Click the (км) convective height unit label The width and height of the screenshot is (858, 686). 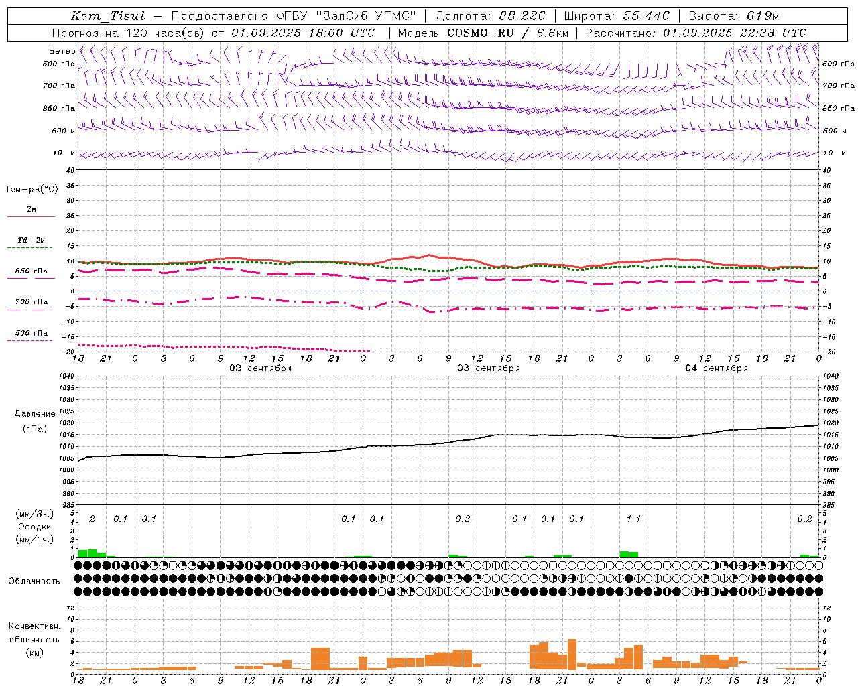click(35, 653)
